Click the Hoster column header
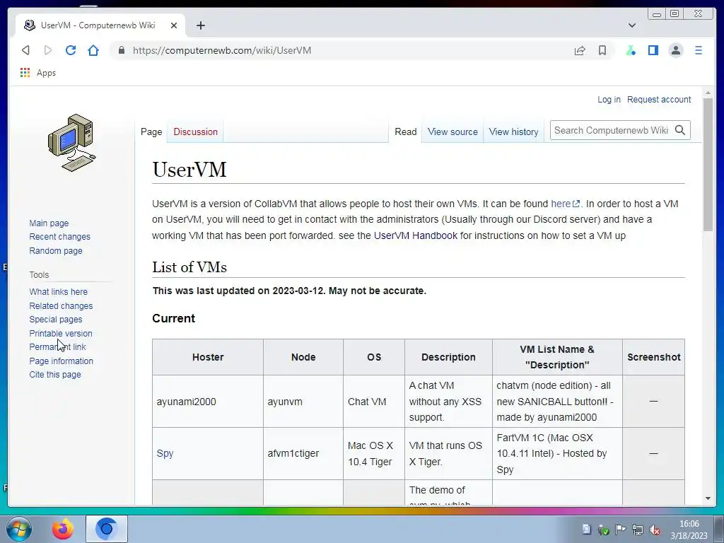This screenshot has width=724, height=543. [208, 357]
